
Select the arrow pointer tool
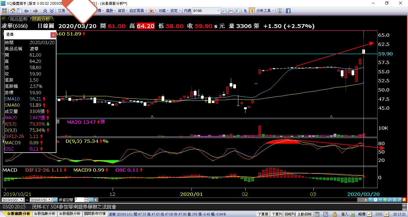pyautogui.click(x=246, y=11)
